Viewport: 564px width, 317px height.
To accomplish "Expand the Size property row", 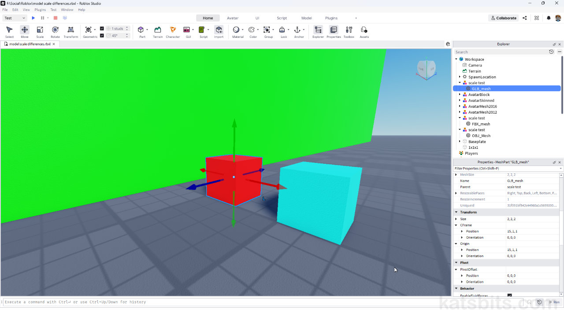I will [456, 219].
